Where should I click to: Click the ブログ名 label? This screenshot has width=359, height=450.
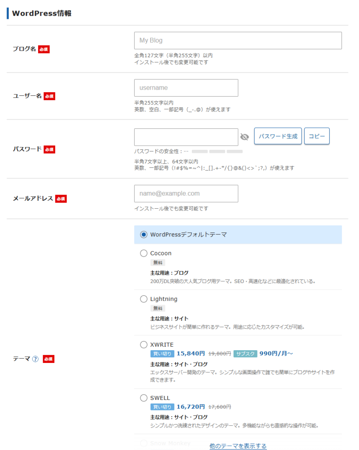[24, 49]
